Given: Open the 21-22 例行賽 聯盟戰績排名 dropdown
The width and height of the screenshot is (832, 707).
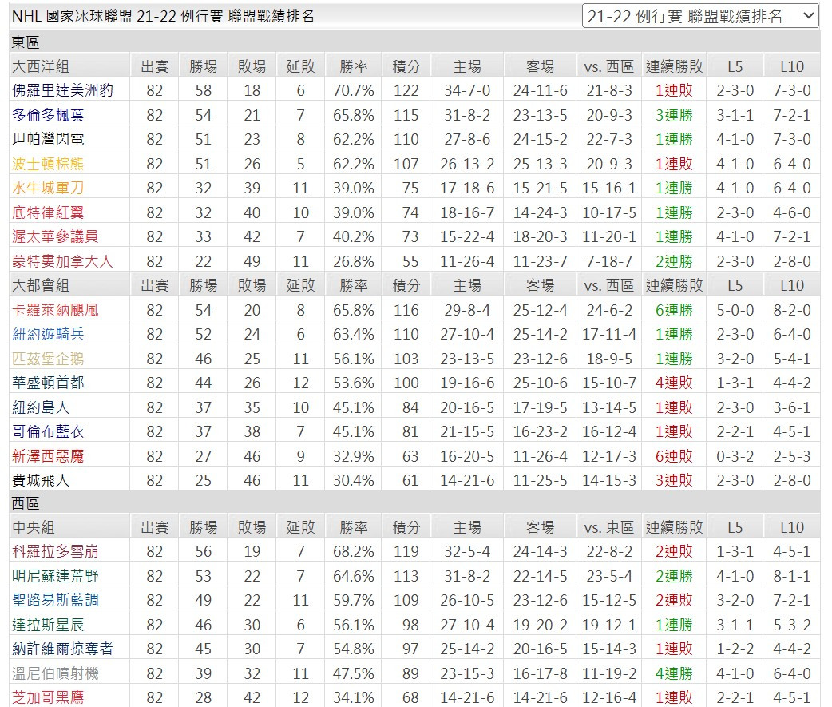Looking at the screenshot, I should point(700,16).
